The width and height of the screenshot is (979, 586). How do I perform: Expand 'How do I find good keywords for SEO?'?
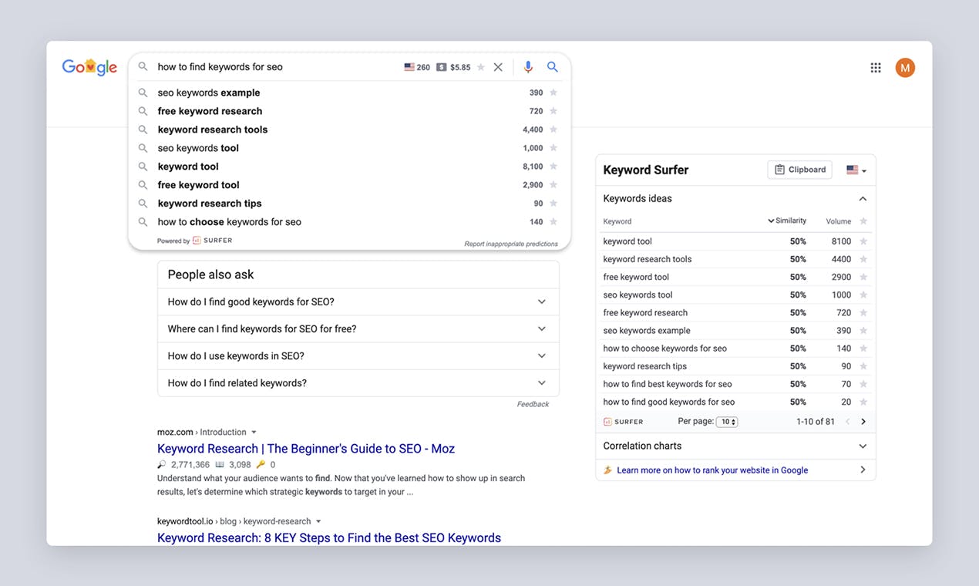point(358,301)
